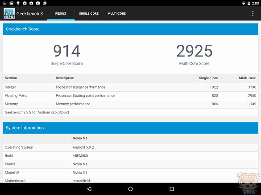Tap the Android 5.0.2 value
The height and width of the screenshot is (195, 261).
point(83,147)
